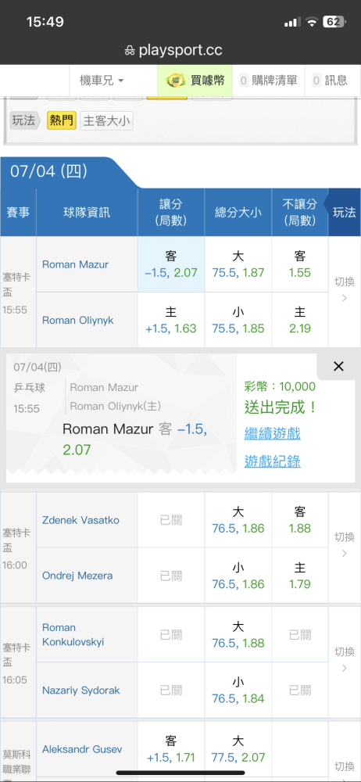Select the 主客大小 play type tab
The width and height of the screenshot is (361, 782).
click(x=107, y=120)
